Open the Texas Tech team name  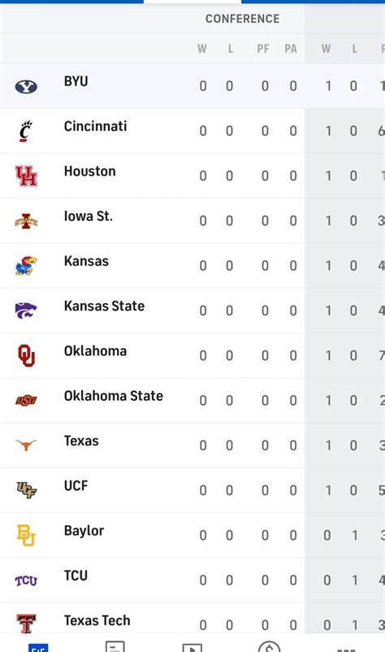97,620
